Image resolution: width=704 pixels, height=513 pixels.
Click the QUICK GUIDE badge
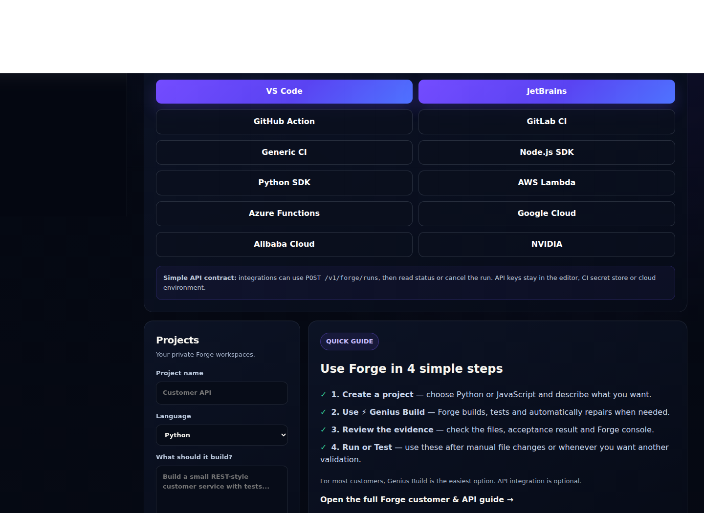[x=350, y=342]
